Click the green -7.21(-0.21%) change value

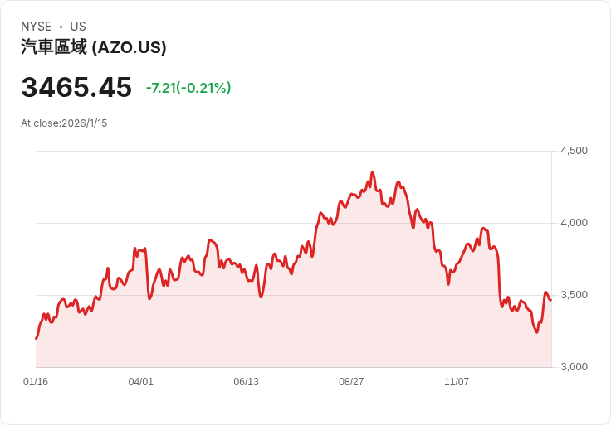tap(188, 88)
